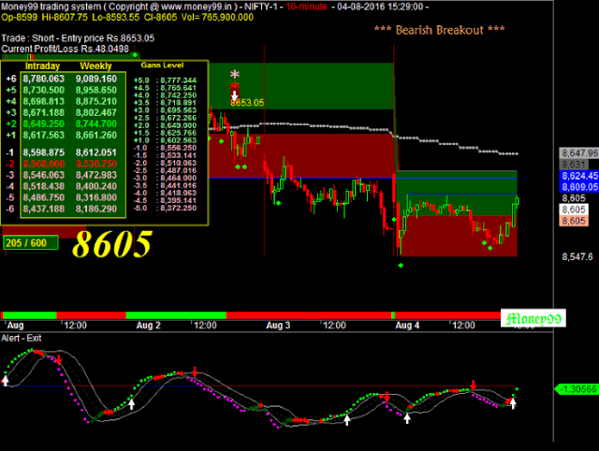Click the white-background 8,605 axis label
The image size is (599, 451).
click(574, 210)
